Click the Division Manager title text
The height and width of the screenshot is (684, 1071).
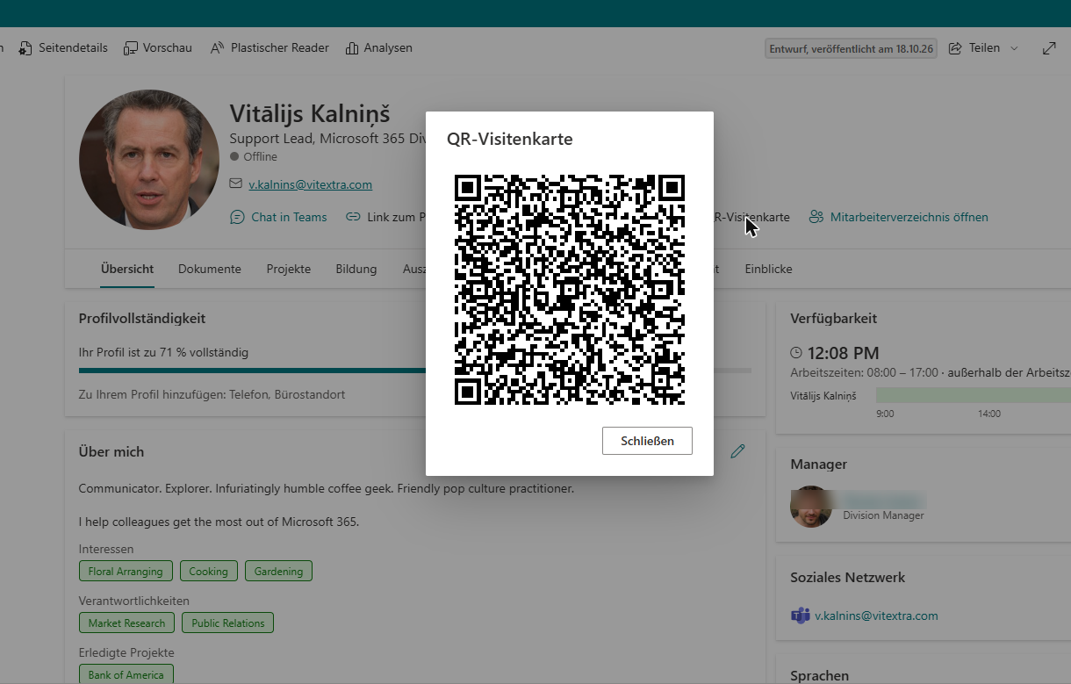tap(883, 515)
